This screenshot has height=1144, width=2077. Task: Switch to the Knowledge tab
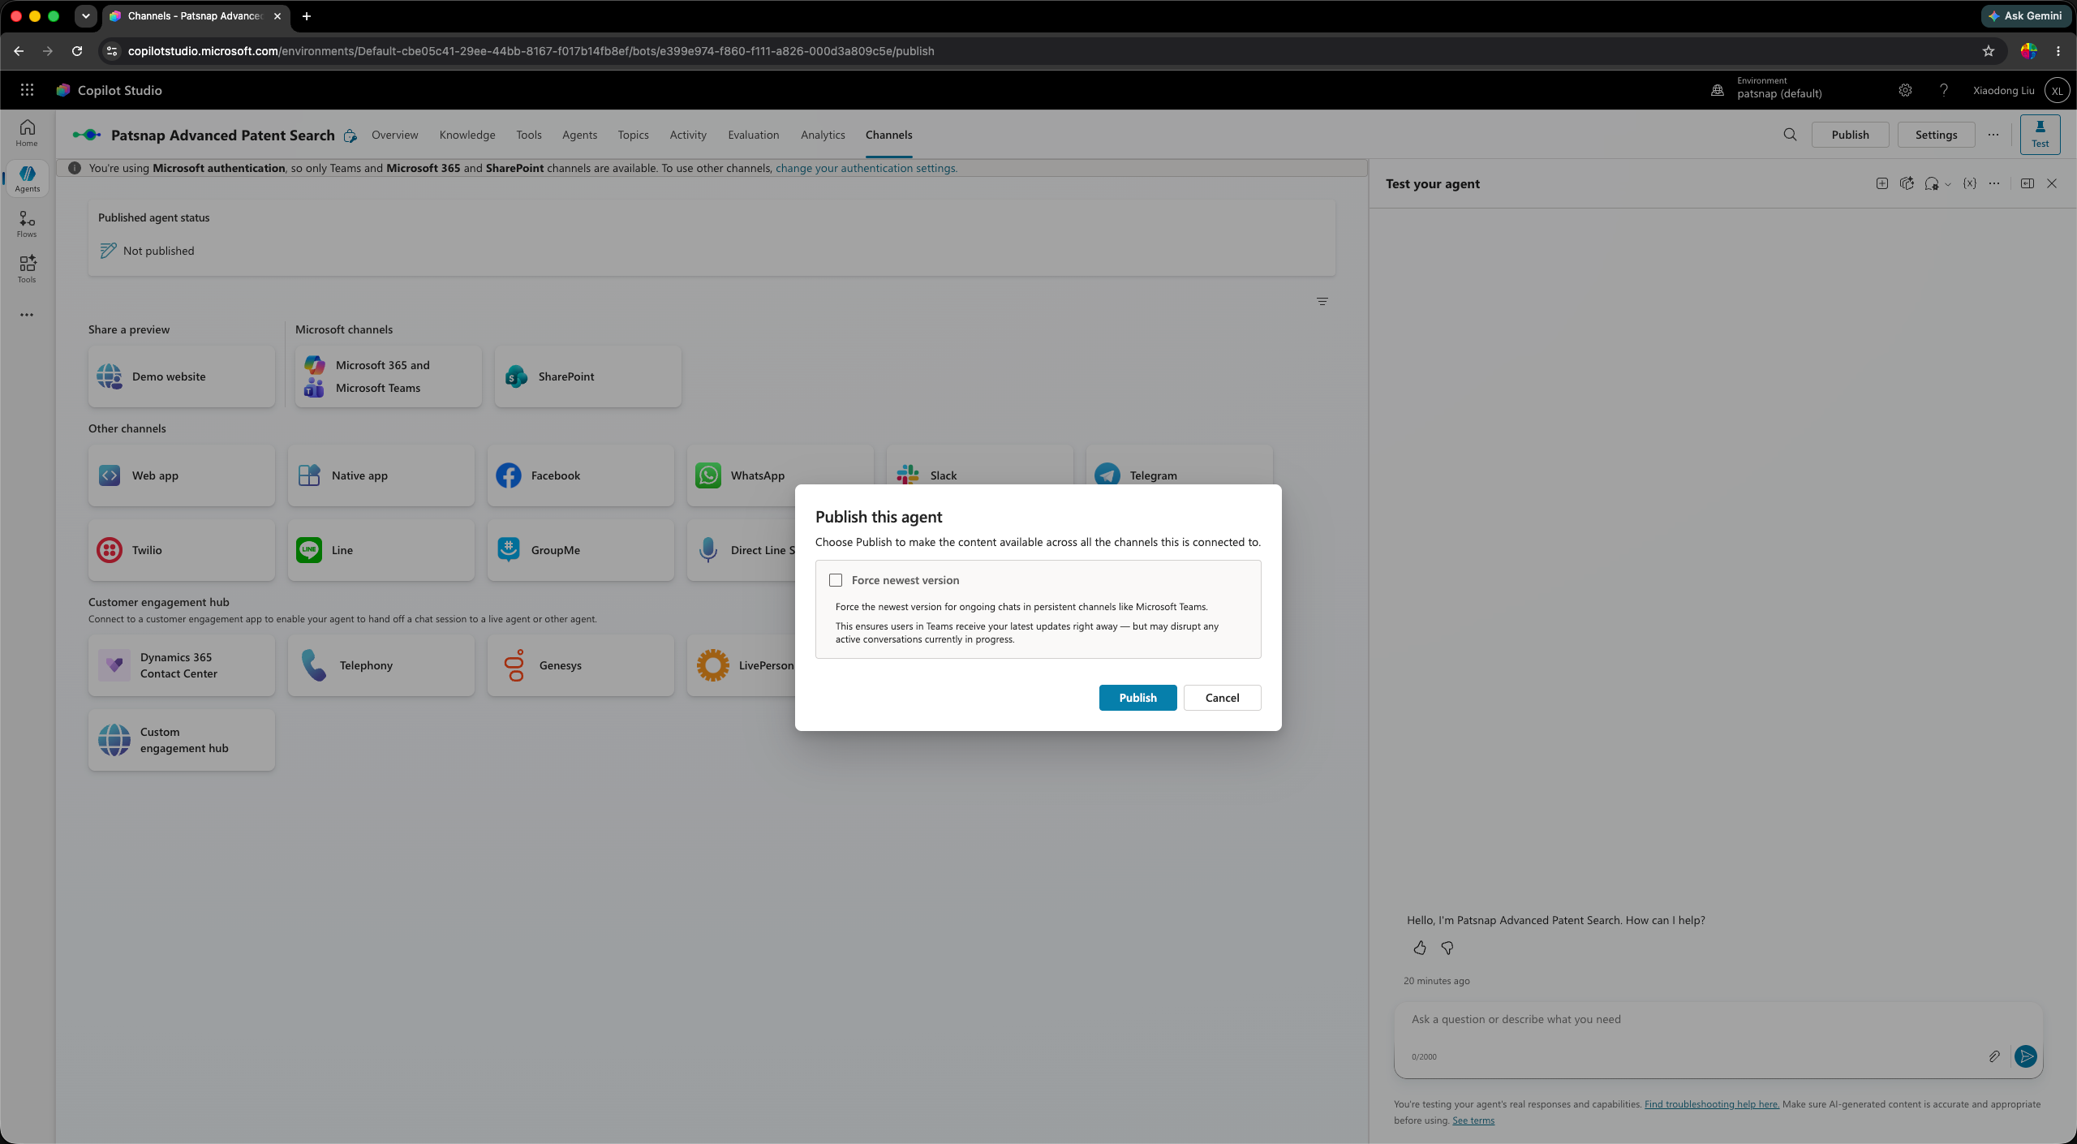pos(467,135)
